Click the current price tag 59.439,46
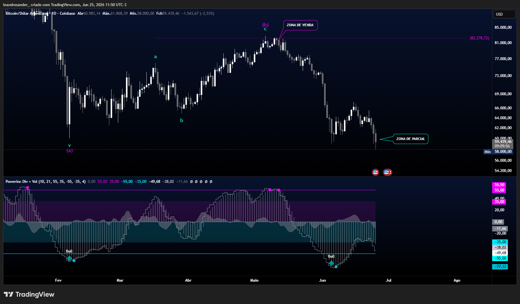This screenshot has height=304, width=520. click(x=503, y=141)
